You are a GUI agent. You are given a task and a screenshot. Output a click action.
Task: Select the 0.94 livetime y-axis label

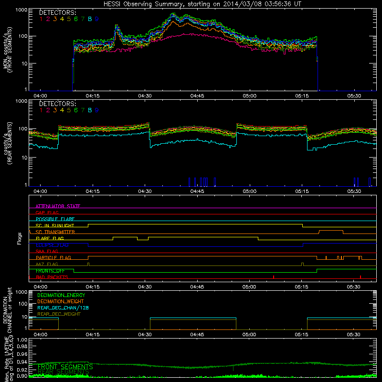22,362
